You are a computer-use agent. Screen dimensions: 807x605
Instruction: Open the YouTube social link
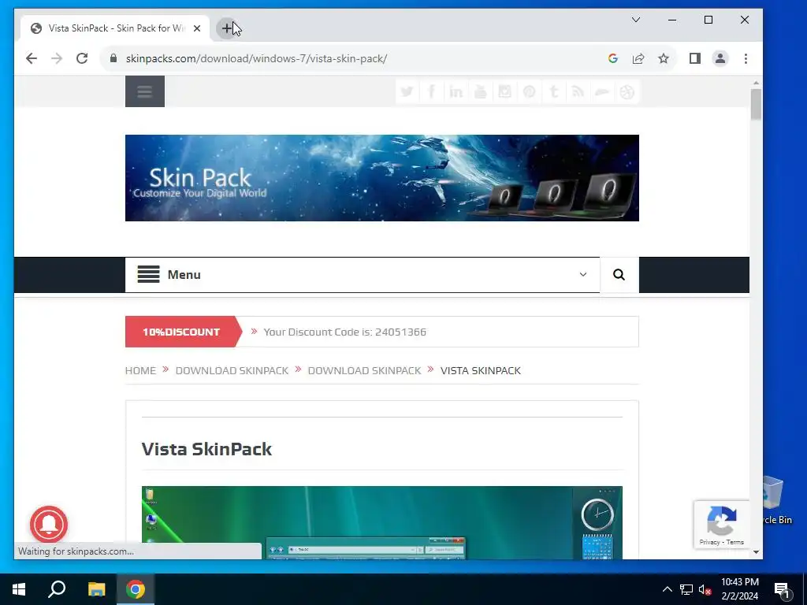480,92
